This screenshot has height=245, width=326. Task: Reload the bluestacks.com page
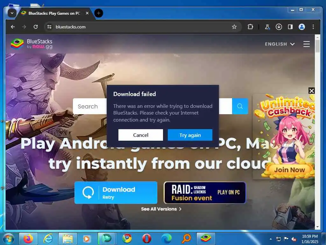click(36, 27)
